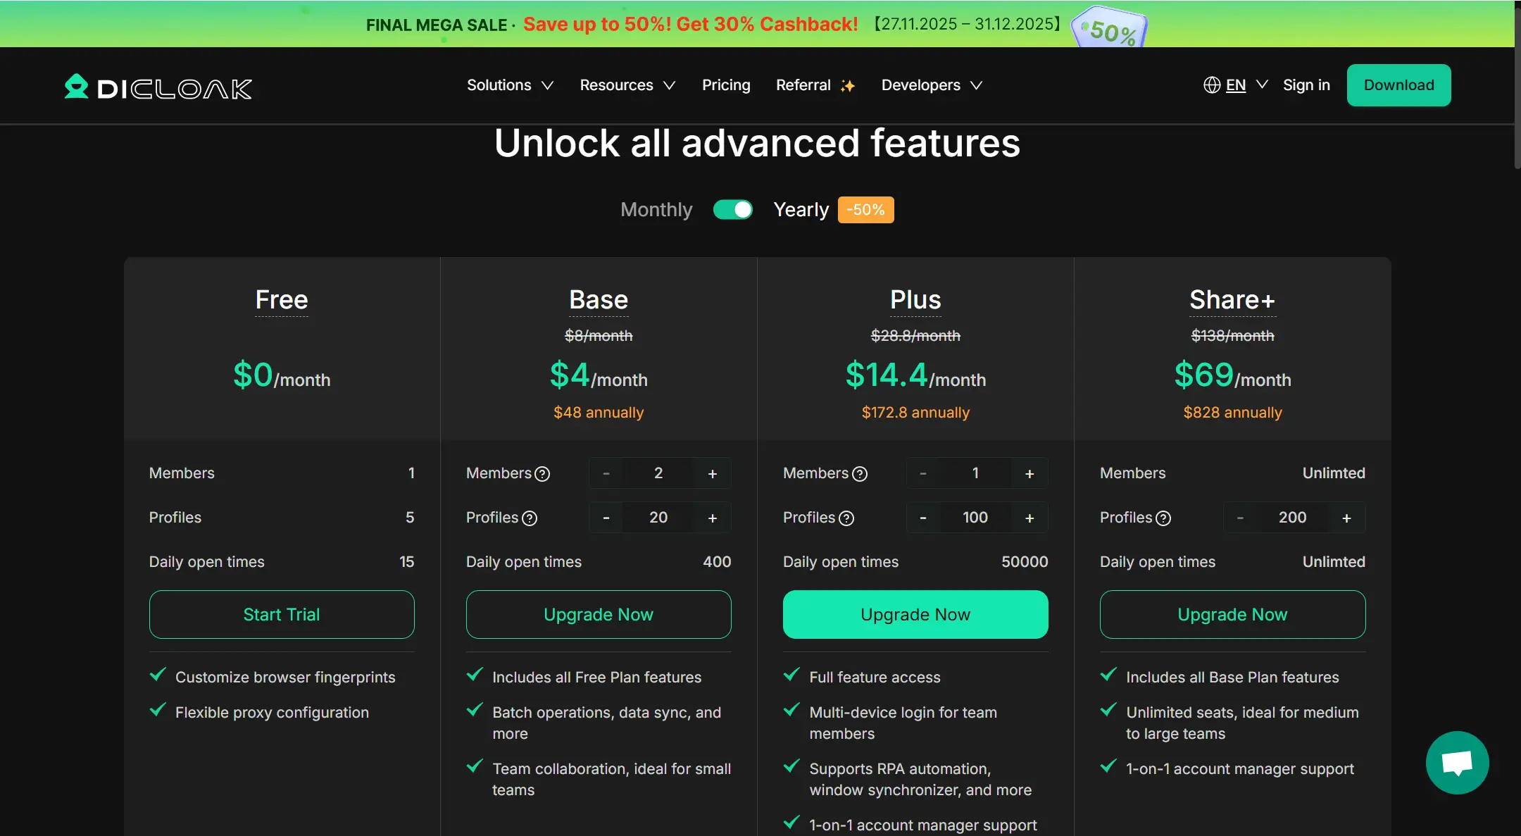Image resolution: width=1521 pixels, height=836 pixels.
Task: Click Upgrade Now under Plus plan
Action: pos(915,614)
